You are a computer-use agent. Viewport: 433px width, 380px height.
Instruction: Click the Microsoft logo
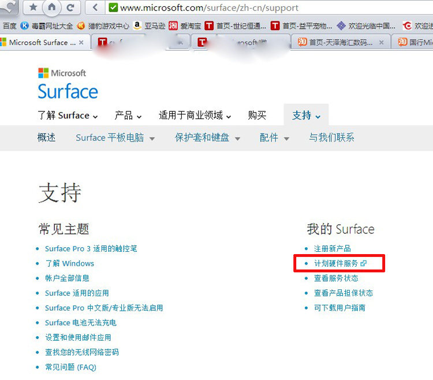[x=62, y=73]
